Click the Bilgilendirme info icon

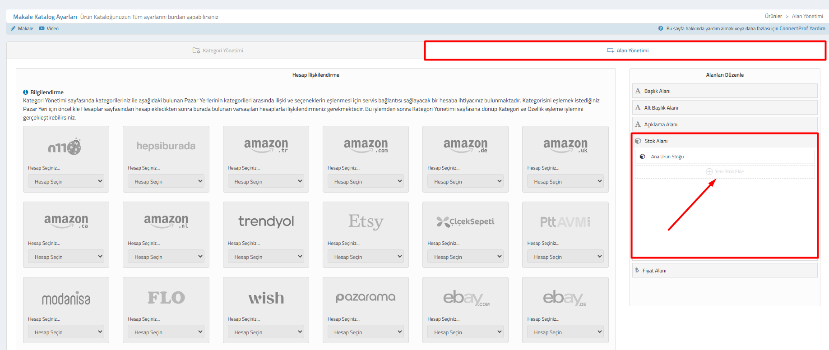pos(26,92)
